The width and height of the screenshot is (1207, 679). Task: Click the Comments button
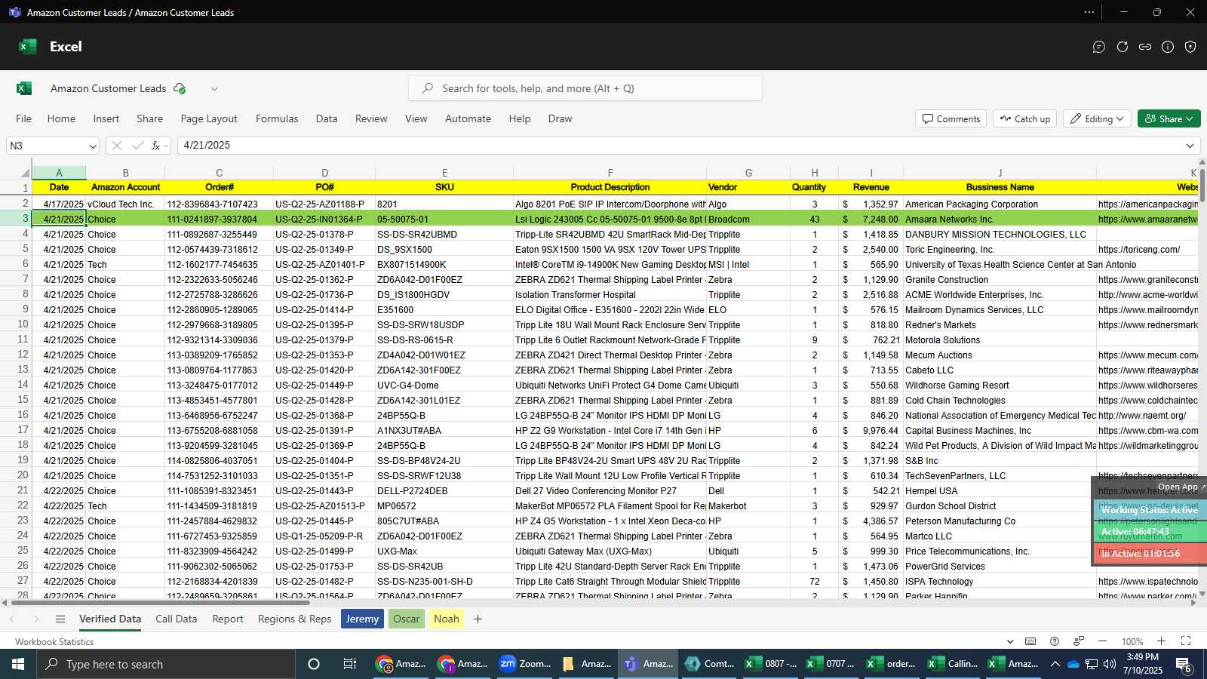[951, 118]
